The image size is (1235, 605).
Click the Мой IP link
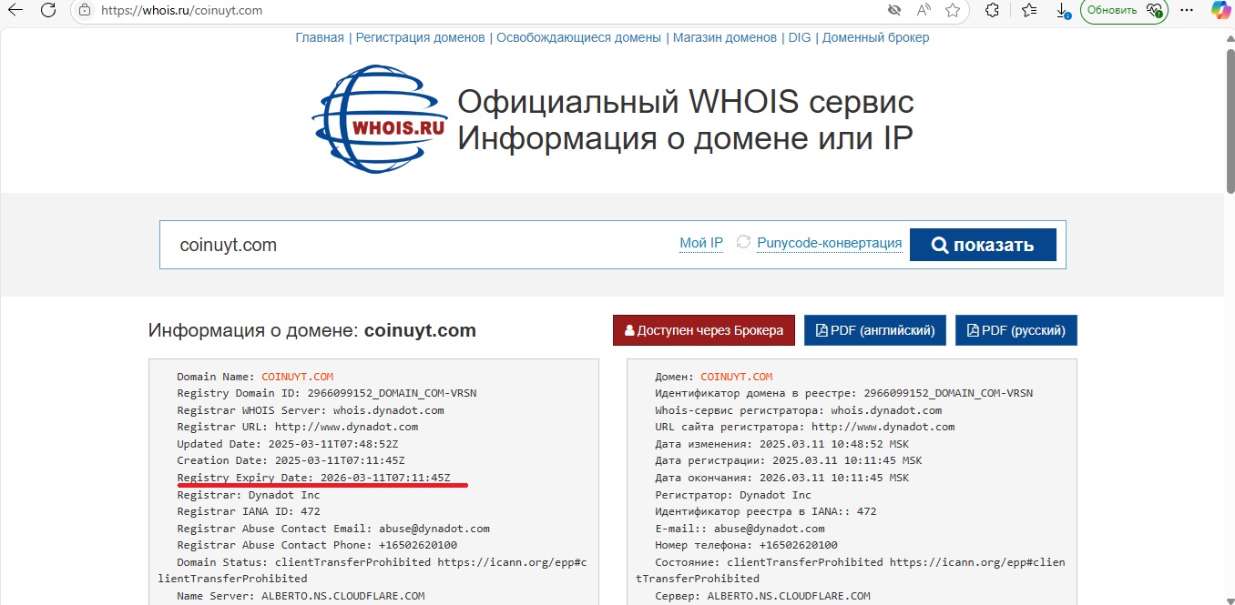pos(701,243)
